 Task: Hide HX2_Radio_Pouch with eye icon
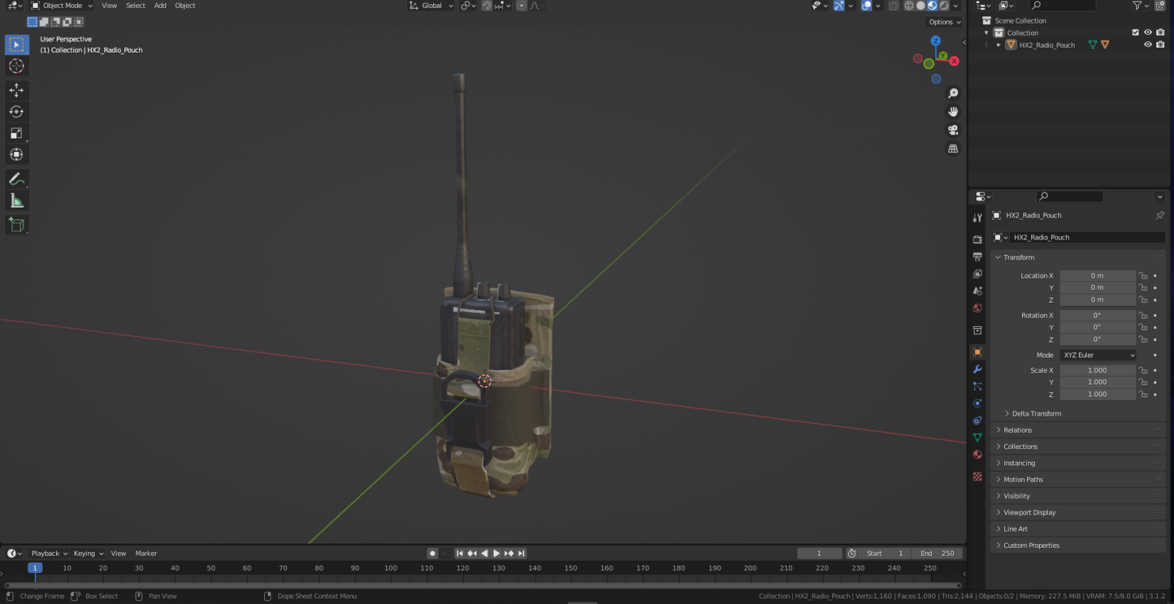point(1148,45)
